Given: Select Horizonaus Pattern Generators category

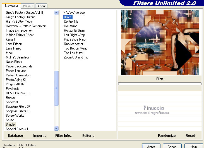Looking at the screenshot, I should point(26,26).
